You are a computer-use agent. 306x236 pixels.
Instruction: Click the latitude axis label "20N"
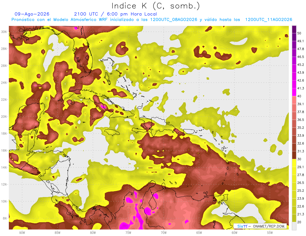click(4, 116)
